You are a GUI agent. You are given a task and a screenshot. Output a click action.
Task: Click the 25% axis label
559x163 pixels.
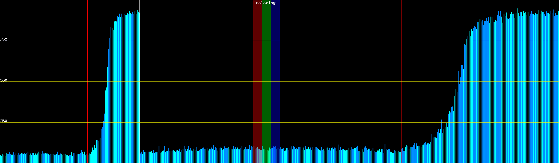point(4,121)
